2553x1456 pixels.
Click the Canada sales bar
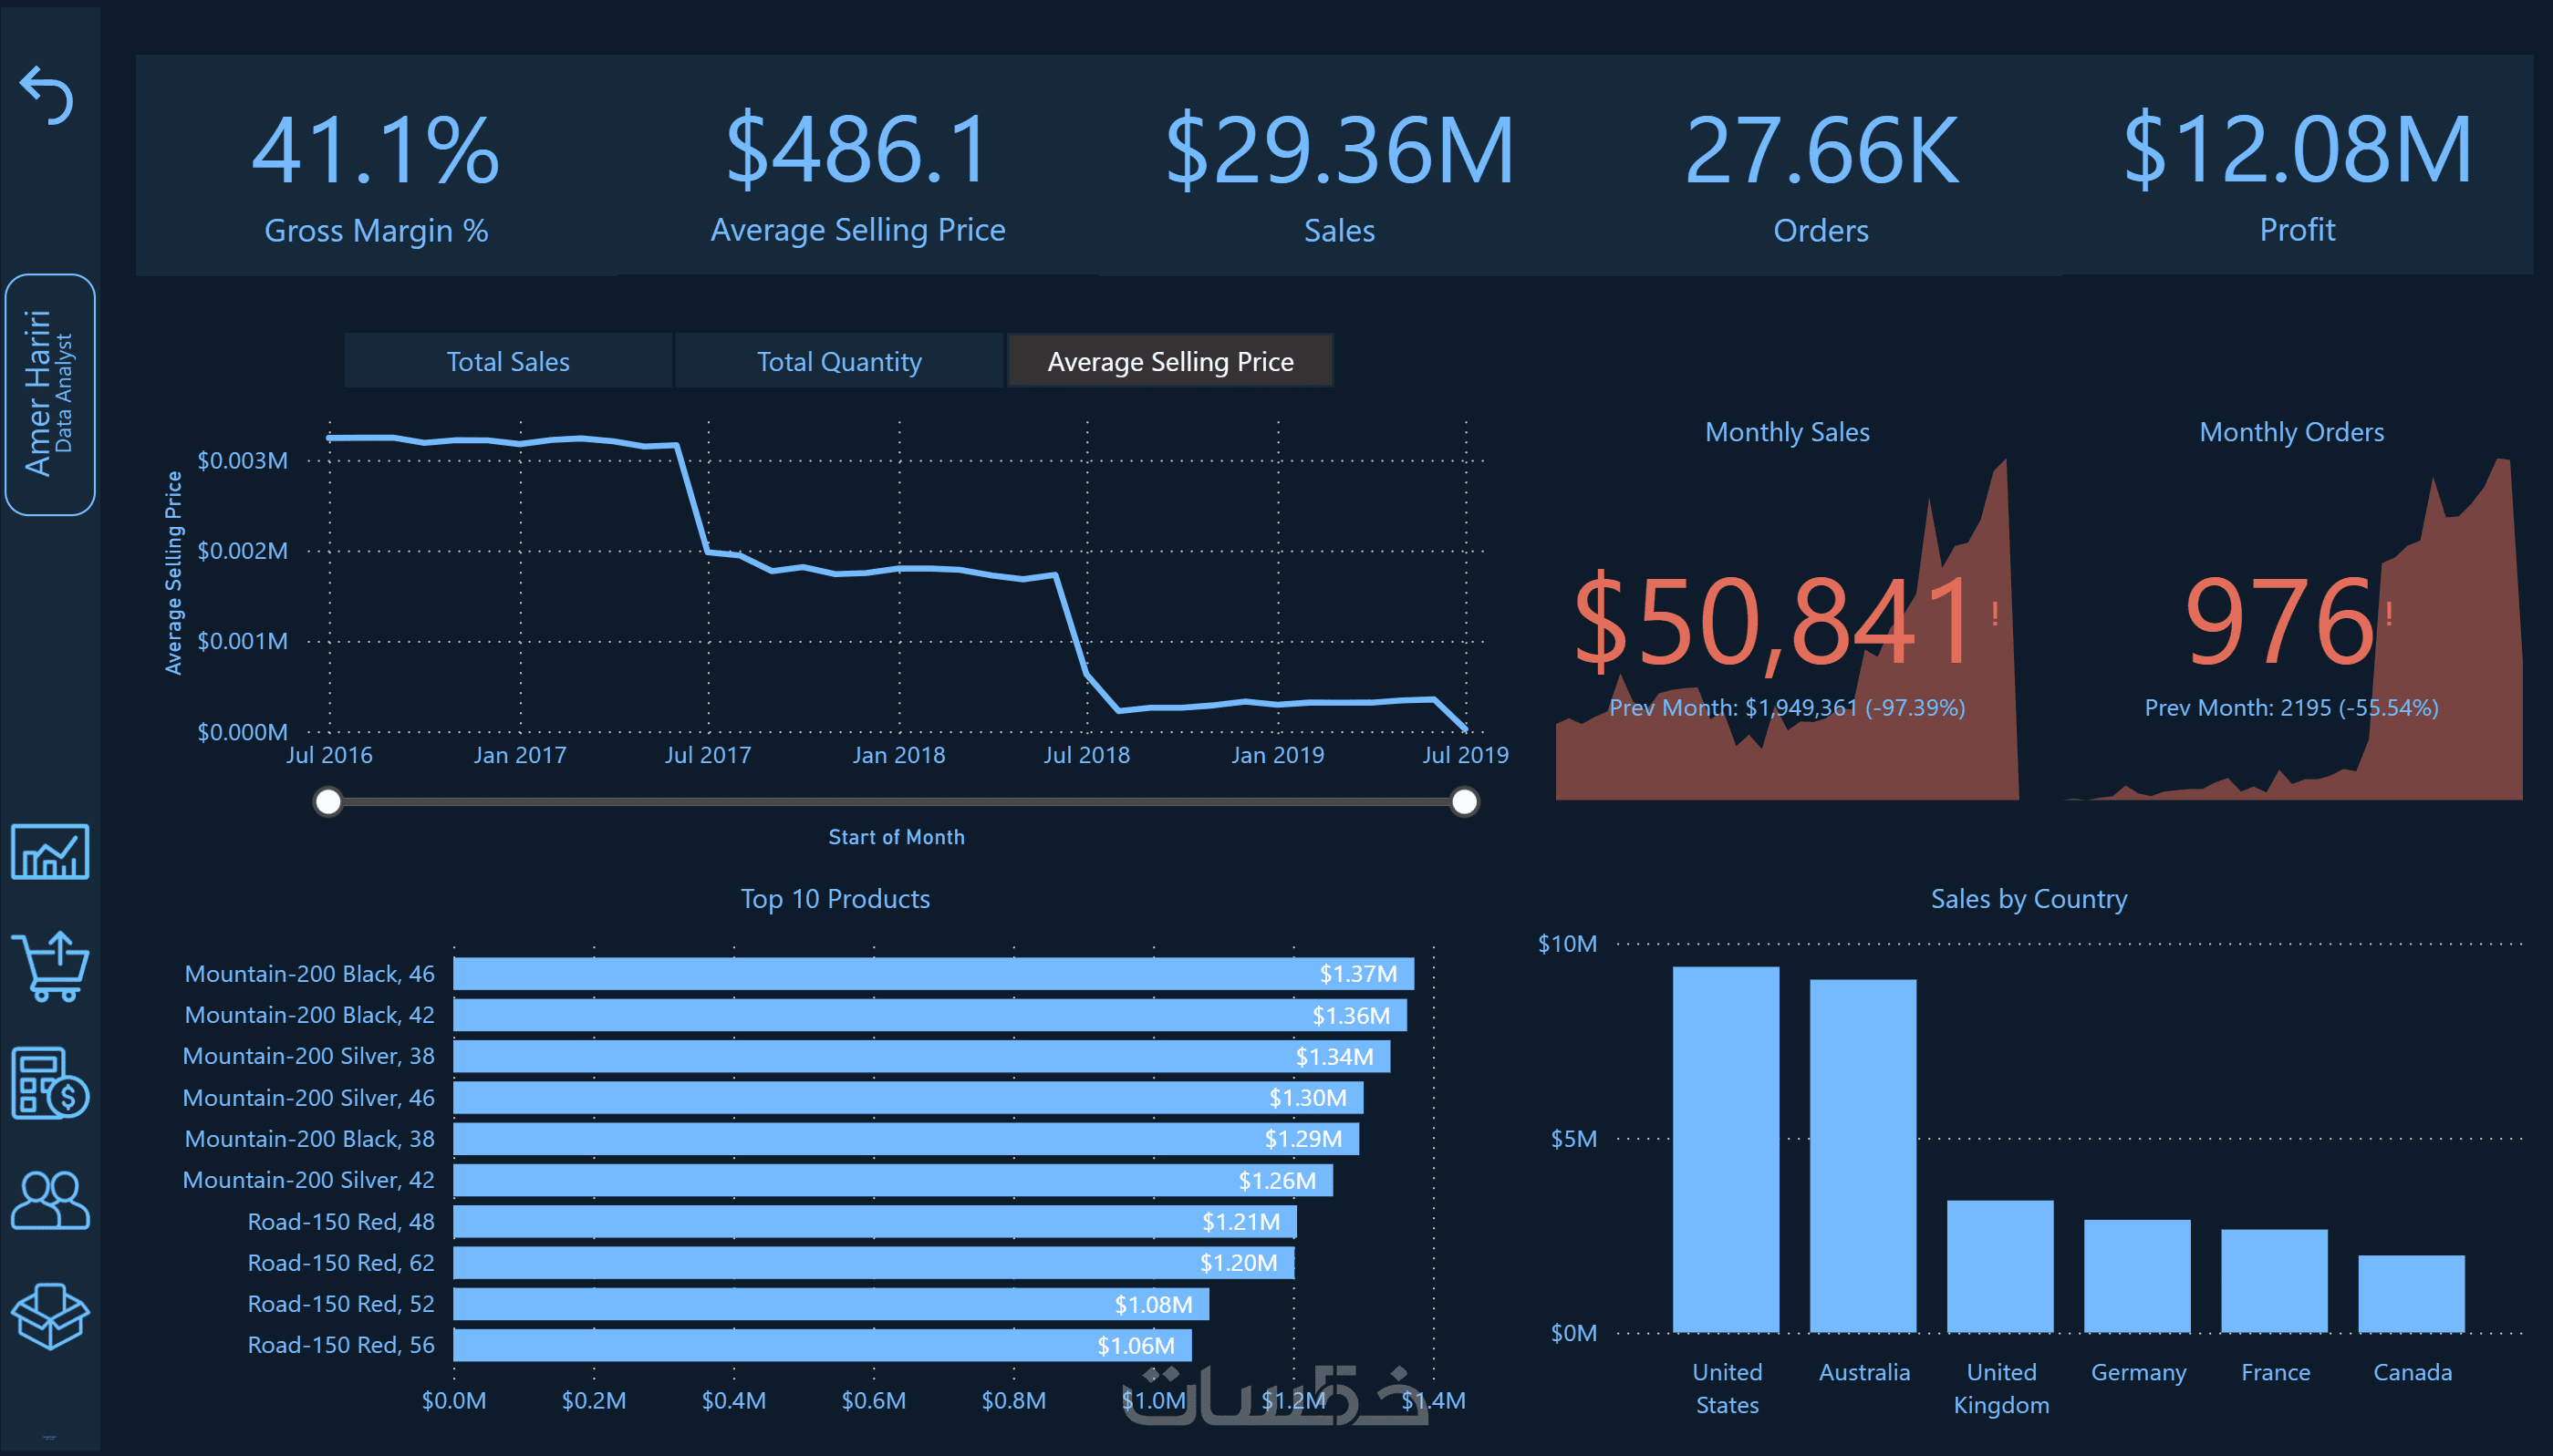pos(2411,1294)
